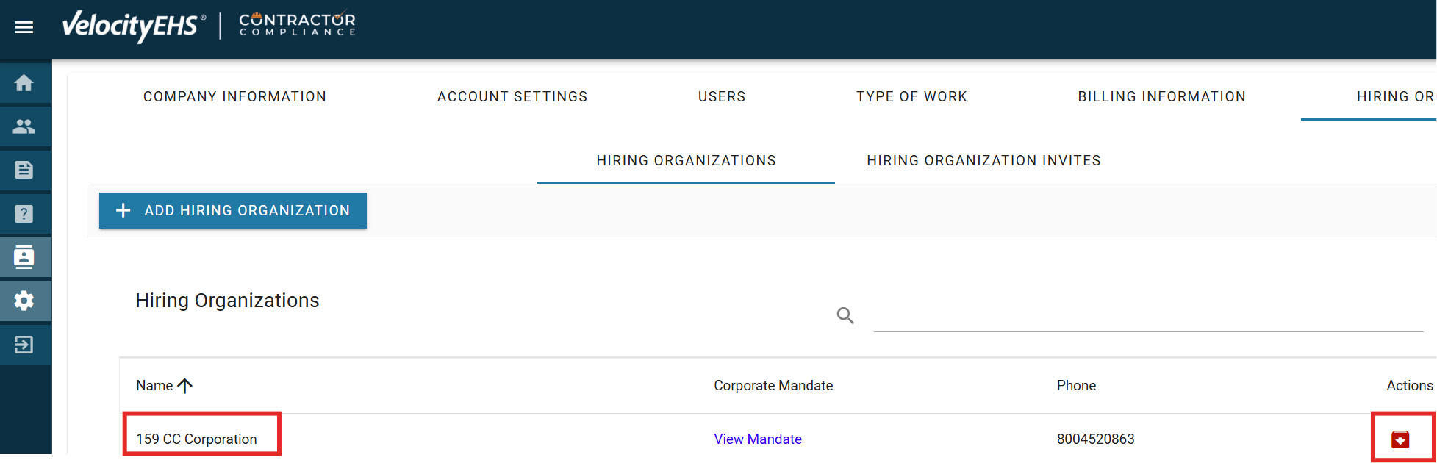
Task: Click Add Hiring Organization button
Action: coord(233,211)
